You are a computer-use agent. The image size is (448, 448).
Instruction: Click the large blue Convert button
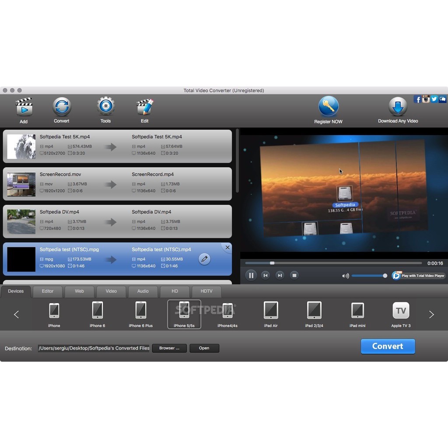pyautogui.click(x=388, y=346)
